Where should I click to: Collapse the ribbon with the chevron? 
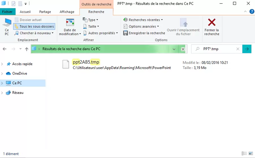pyautogui.click(x=245, y=12)
